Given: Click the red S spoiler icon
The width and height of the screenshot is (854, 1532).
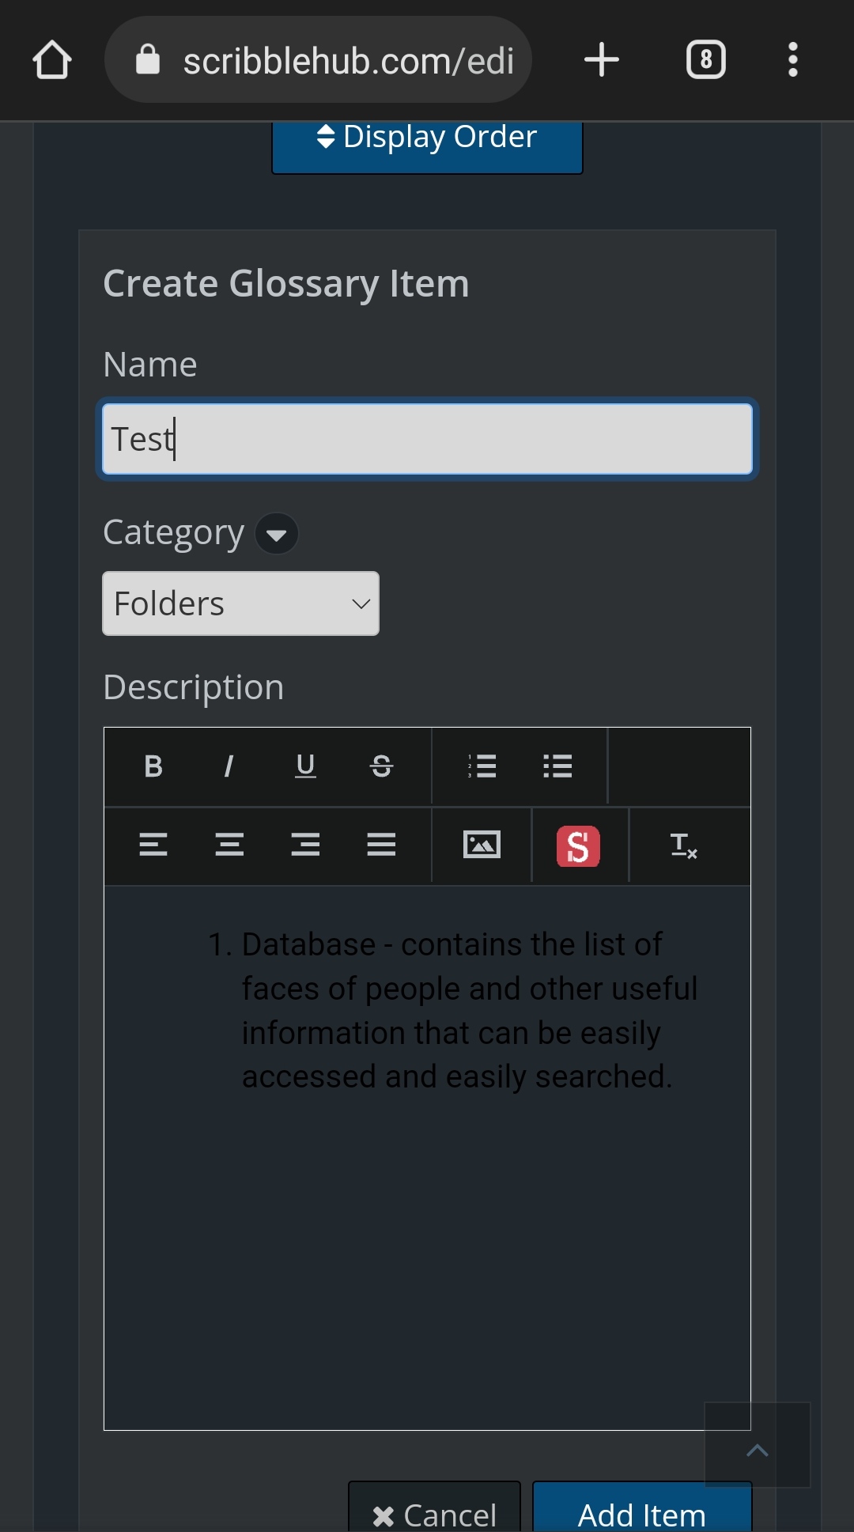Looking at the screenshot, I should 578,846.
